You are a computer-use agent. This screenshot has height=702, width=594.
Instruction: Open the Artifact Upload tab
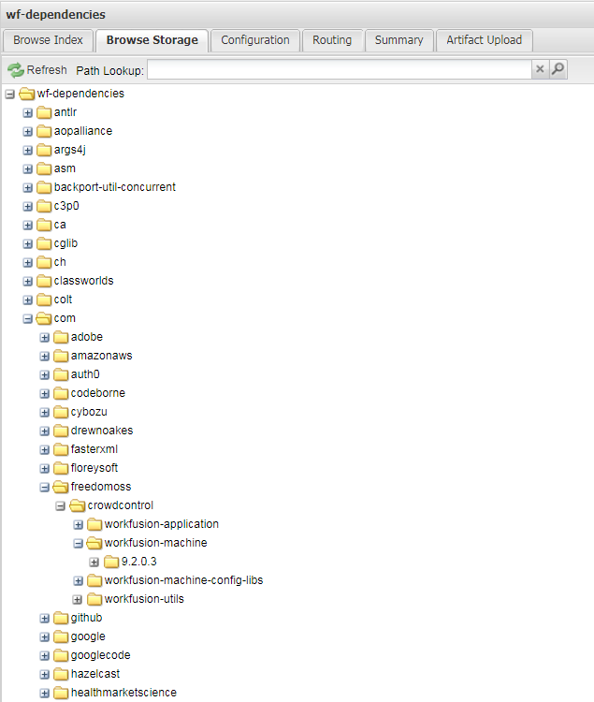point(484,40)
